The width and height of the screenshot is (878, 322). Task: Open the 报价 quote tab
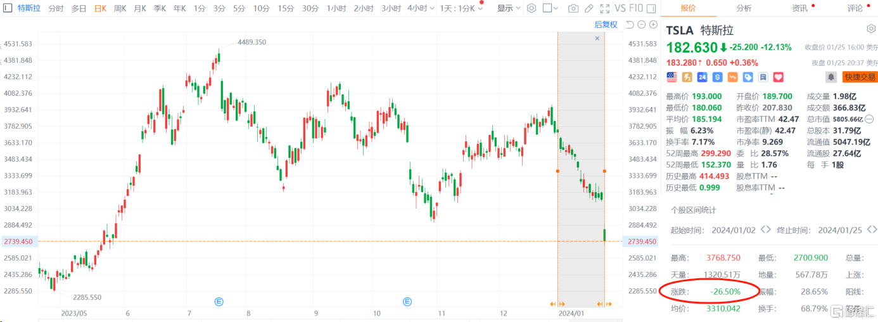pyautogui.click(x=689, y=8)
